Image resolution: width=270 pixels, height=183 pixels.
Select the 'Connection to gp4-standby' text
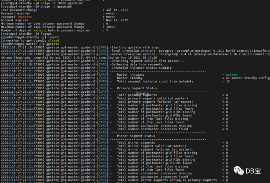point(23,41)
